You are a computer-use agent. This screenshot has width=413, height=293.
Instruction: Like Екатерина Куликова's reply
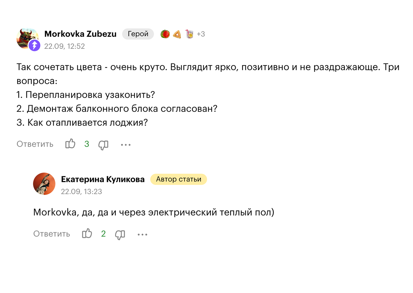click(x=87, y=234)
